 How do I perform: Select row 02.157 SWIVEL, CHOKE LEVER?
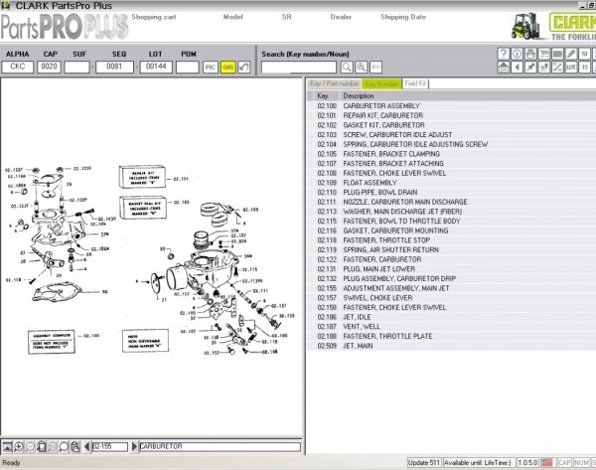[451, 298]
